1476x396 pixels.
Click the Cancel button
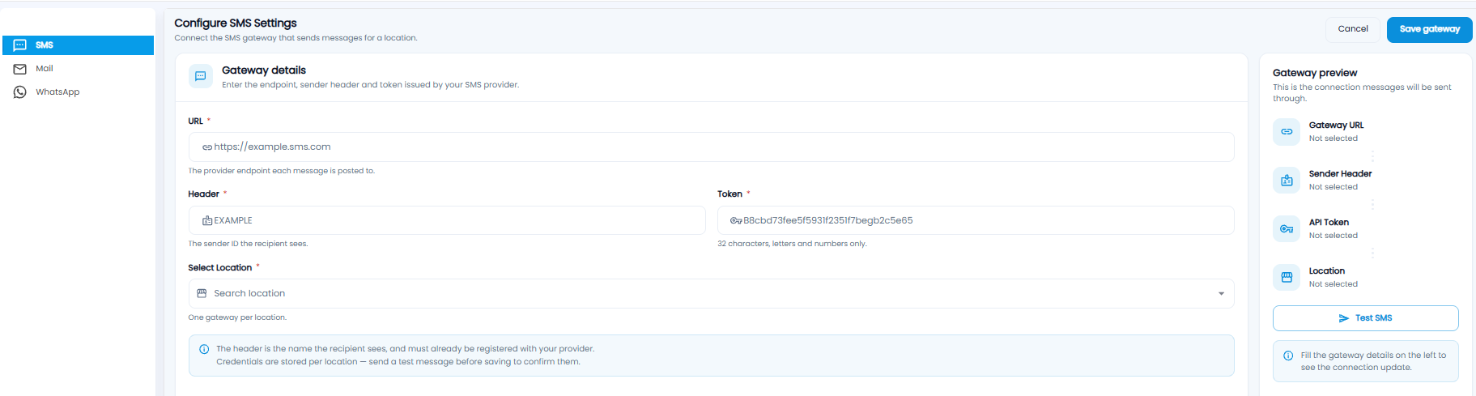point(1353,29)
